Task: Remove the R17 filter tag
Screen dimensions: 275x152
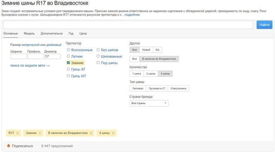Action: 18,133
